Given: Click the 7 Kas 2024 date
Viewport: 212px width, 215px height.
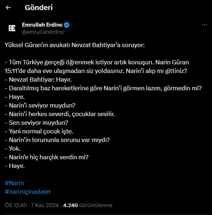Looking at the screenshot, I should 45,205.
